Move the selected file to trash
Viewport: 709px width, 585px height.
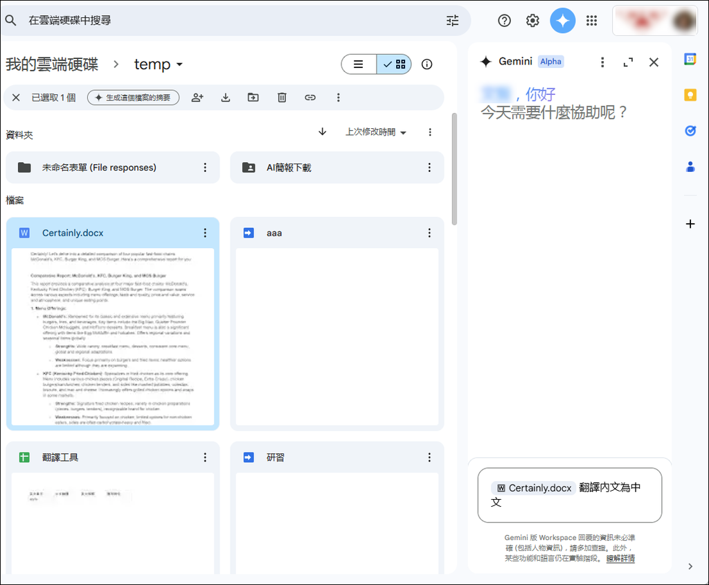(x=282, y=97)
